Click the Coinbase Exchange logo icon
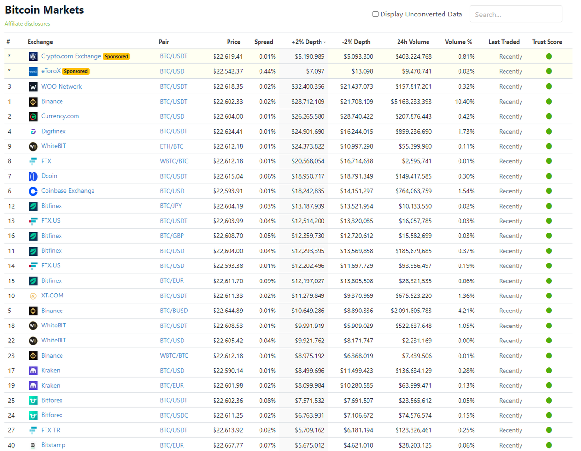This screenshot has width=581, height=451. coord(33,191)
